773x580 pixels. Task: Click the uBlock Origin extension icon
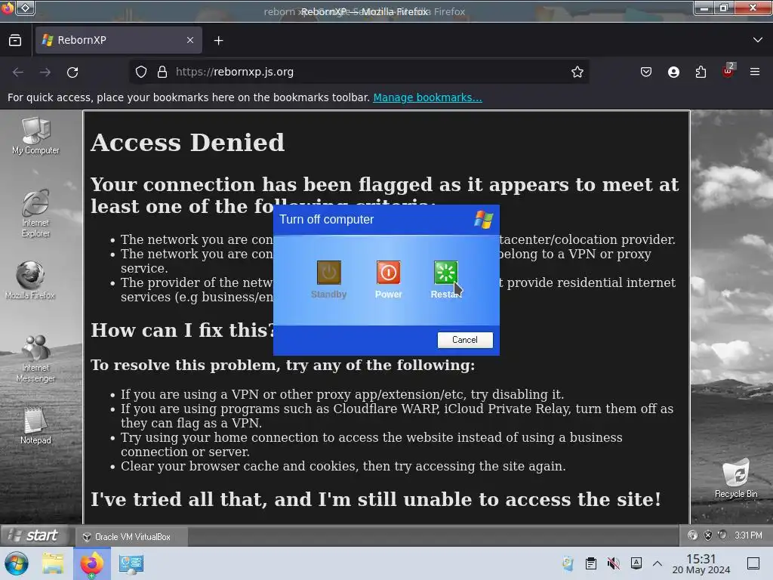point(728,72)
